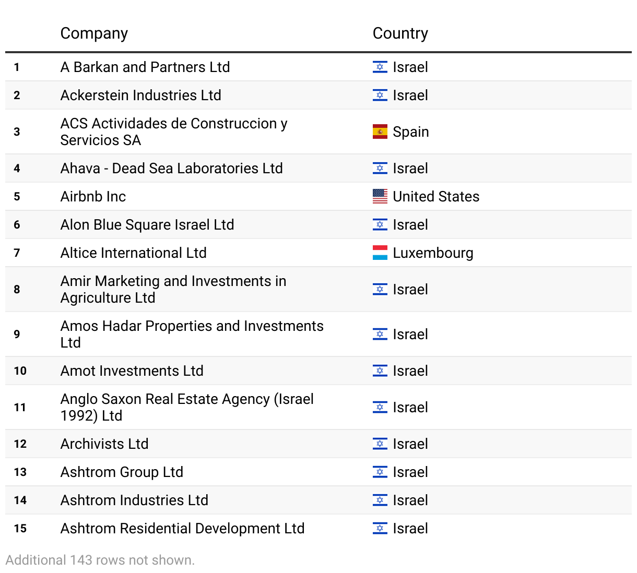Screen dimensions: 637x573
Task: Click the Israel flag in the Archivists Ltd row
Action: click(380, 444)
